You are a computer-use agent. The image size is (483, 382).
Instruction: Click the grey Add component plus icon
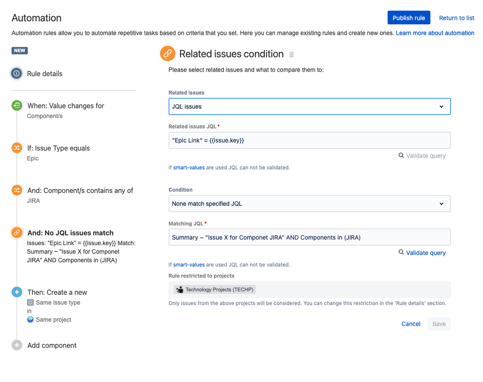click(x=17, y=345)
